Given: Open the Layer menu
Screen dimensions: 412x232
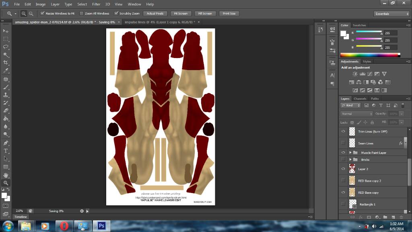Looking at the screenshot, I should pyautogui.click(x=55, y=4).
